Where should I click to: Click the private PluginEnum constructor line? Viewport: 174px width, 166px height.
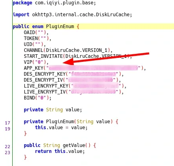click(71, 122)
